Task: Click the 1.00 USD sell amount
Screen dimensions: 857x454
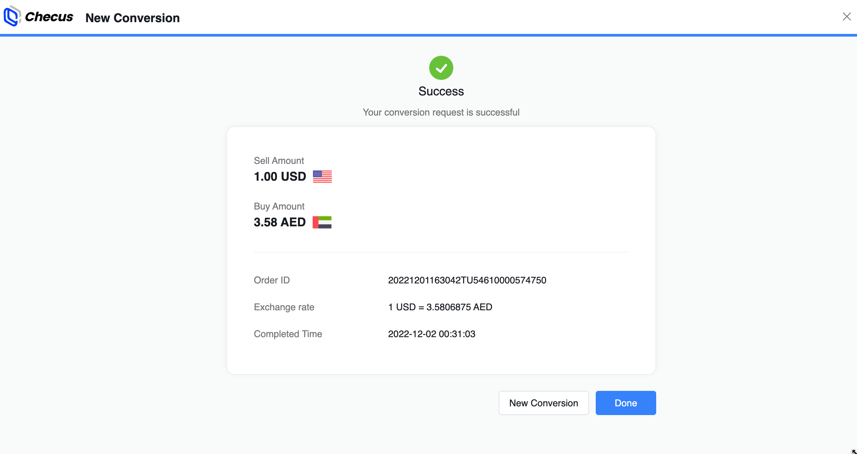Action: (280, 177)
